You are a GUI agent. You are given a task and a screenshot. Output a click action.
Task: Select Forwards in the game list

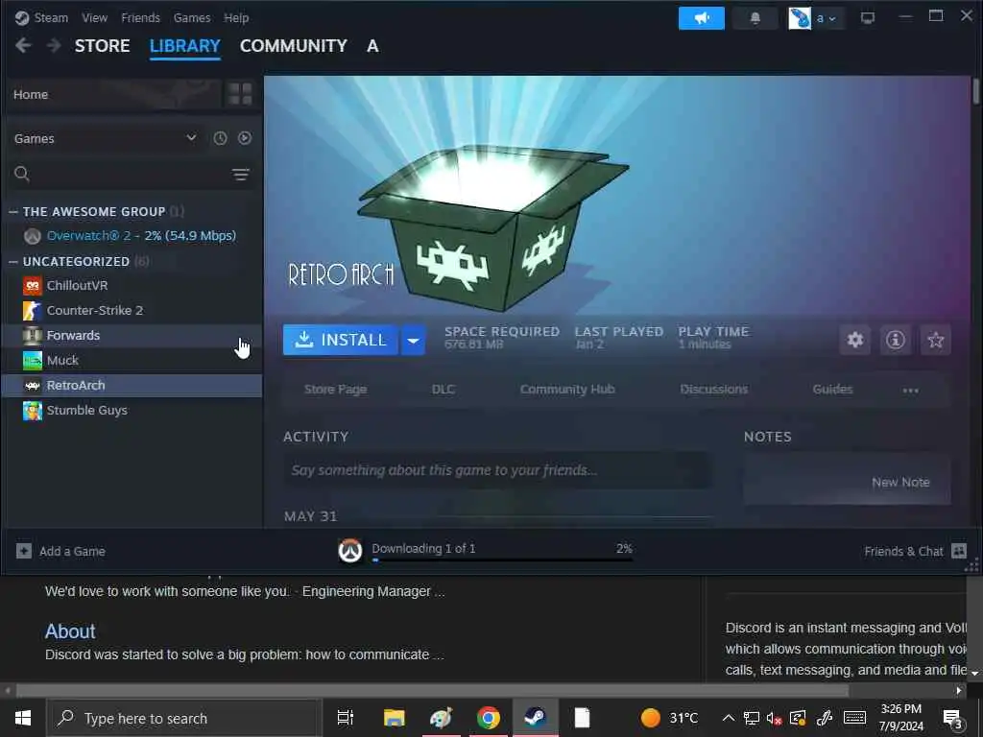pyautogui.click(x=132, y=335)
